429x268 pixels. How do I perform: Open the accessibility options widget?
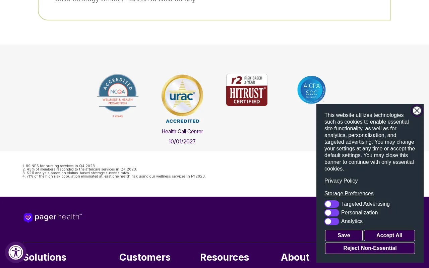point(16,252)
